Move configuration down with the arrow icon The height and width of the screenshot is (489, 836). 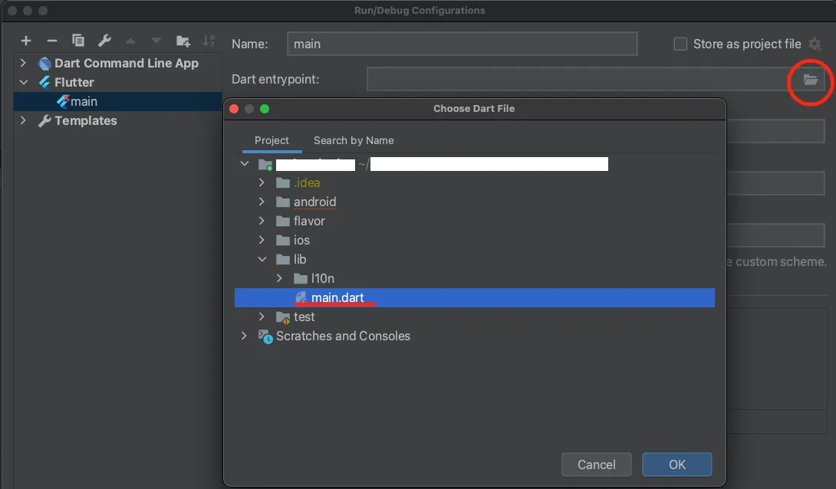(x=156, y=41)
